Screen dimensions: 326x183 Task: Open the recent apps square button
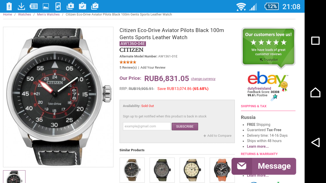tap(315, 41)
